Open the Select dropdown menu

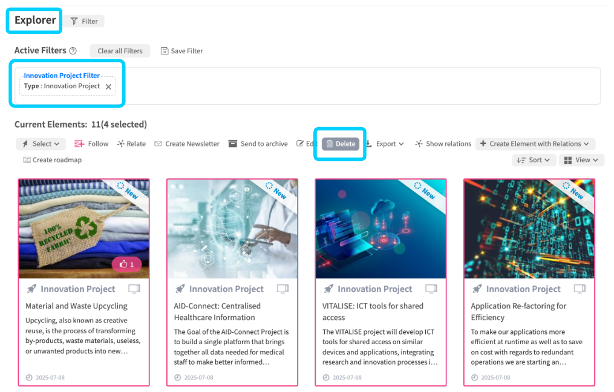[41, 144]
